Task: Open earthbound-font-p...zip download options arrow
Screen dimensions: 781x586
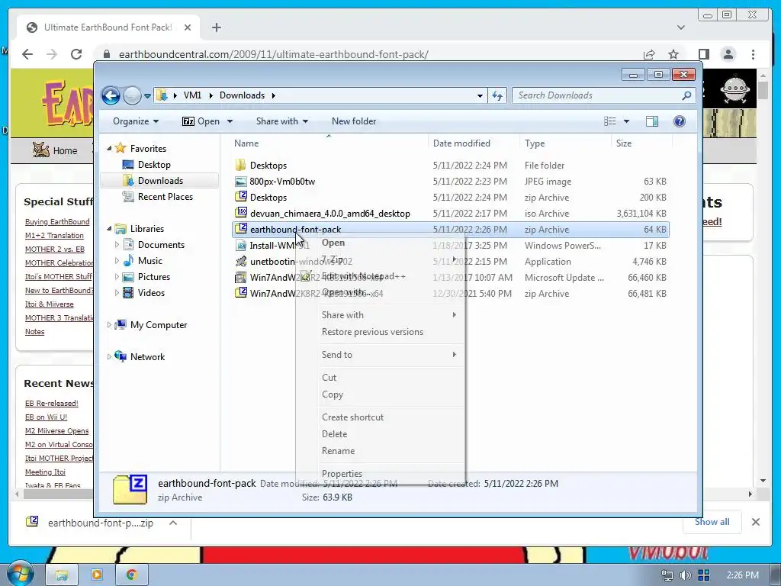Action: click(x=173, y=523)
